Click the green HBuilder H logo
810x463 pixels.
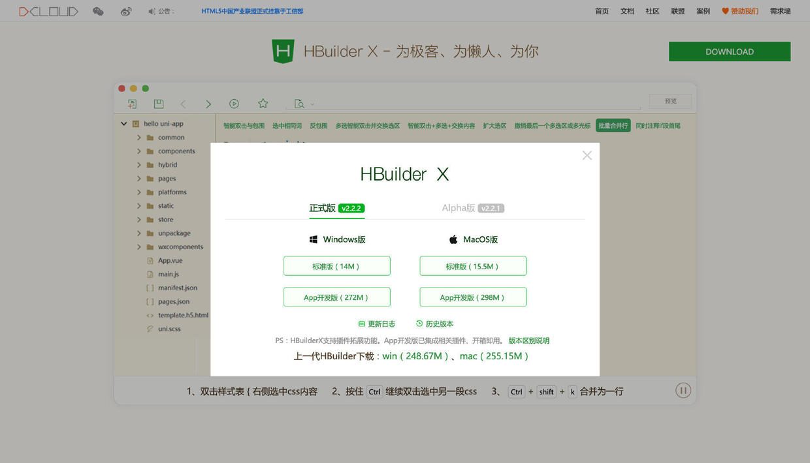283,51
